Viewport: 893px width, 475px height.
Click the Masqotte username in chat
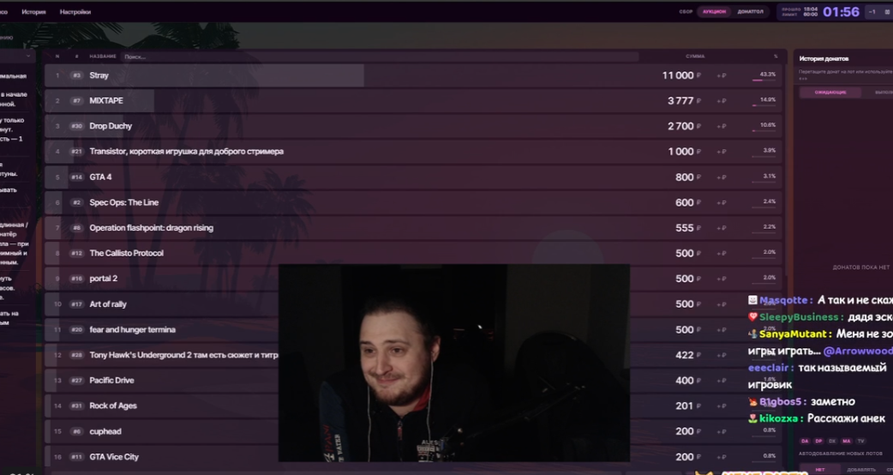[x=783, y=300]
